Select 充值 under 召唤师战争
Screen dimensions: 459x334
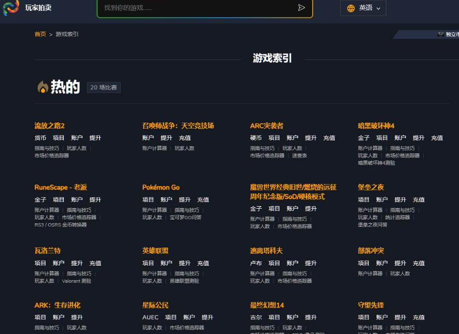pos(185,138)
